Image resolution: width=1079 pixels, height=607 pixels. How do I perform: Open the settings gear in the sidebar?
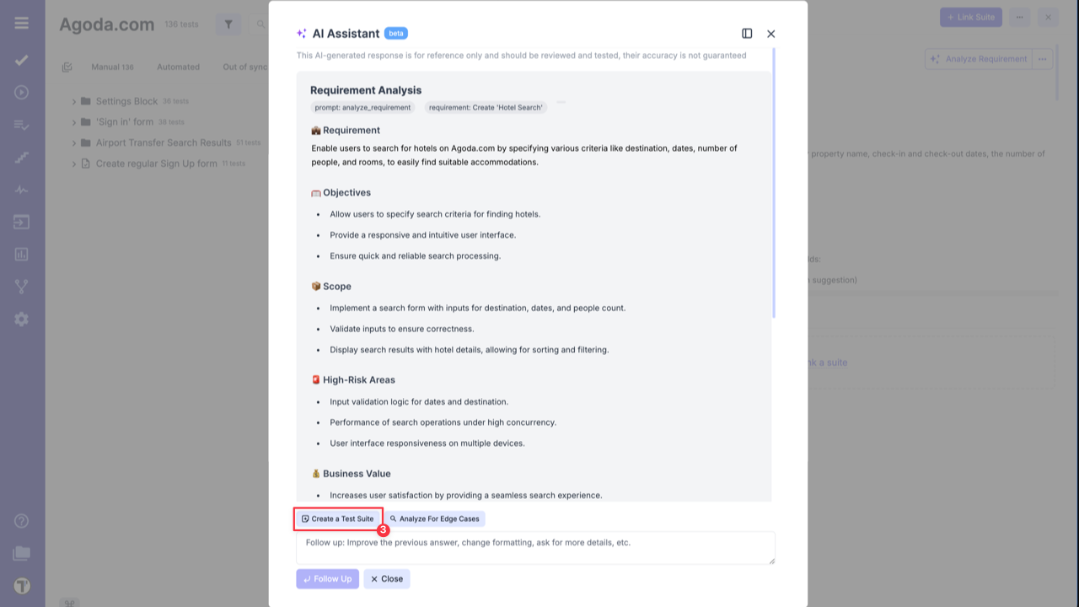pyautogui.click(x=22, y=319)
